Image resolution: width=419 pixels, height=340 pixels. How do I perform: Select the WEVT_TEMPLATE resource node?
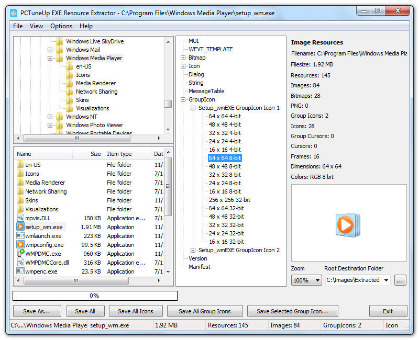coord(211,49)
